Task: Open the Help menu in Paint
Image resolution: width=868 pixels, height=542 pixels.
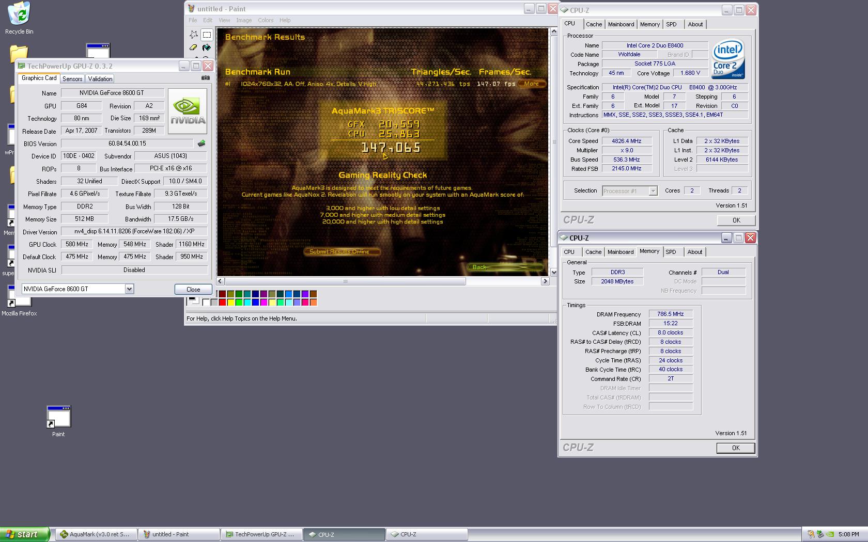Action: 285,20
